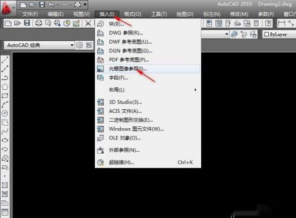Screen dimensions: 296x218
Task: Click Plot printer icon in title bar
Action: (x=78, y=5)
